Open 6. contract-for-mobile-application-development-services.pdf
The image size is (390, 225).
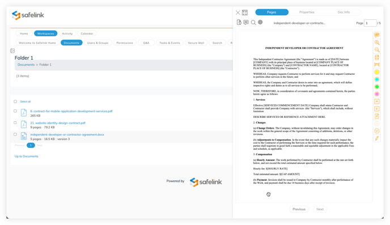click(71, 111)
